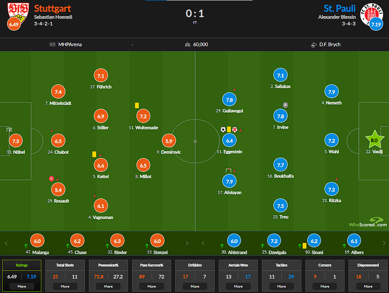This screenshot has width=389, height=293.
Task: Click the whistle icon beside referee D.F. Brych
Action: point(313,44)
